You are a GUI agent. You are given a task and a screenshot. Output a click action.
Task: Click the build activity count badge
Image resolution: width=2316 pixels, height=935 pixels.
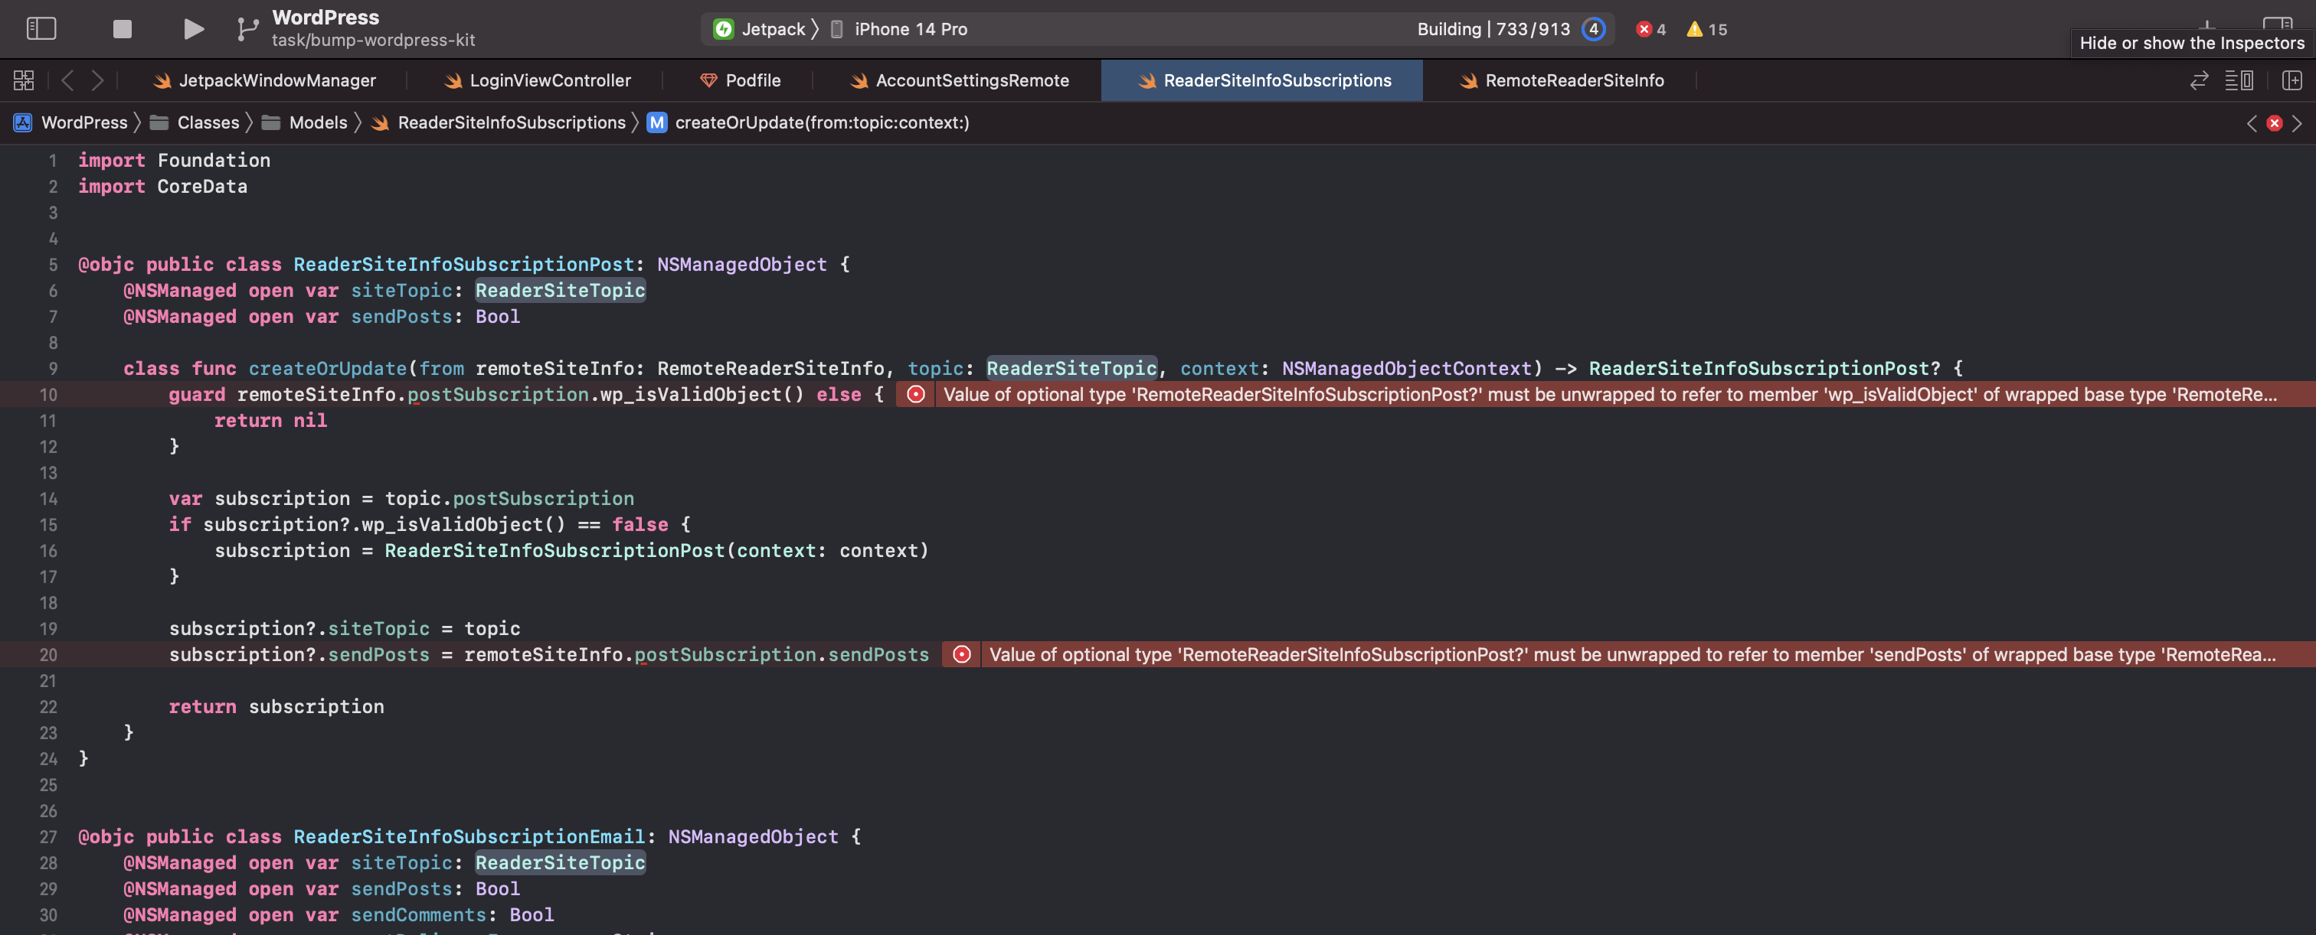[x=1593, y=29]
